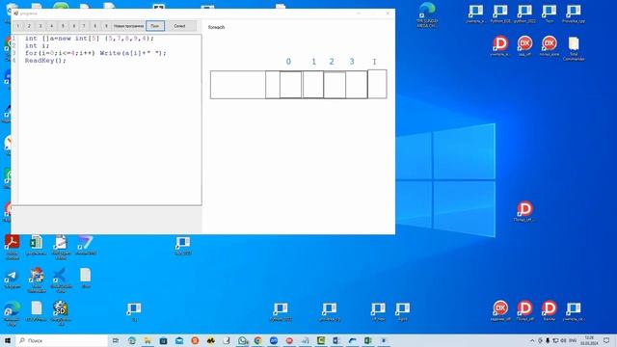617x347 pixels.
Task: Open the notification center in the system tray
Action: [x=606, y=340]
